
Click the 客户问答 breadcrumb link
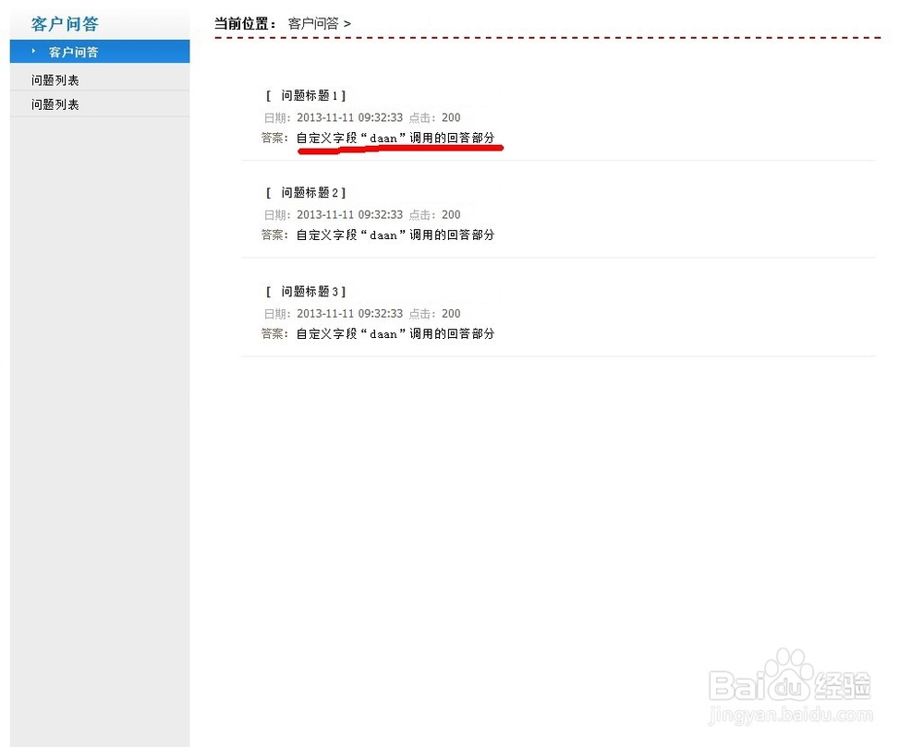coord(313,22)
